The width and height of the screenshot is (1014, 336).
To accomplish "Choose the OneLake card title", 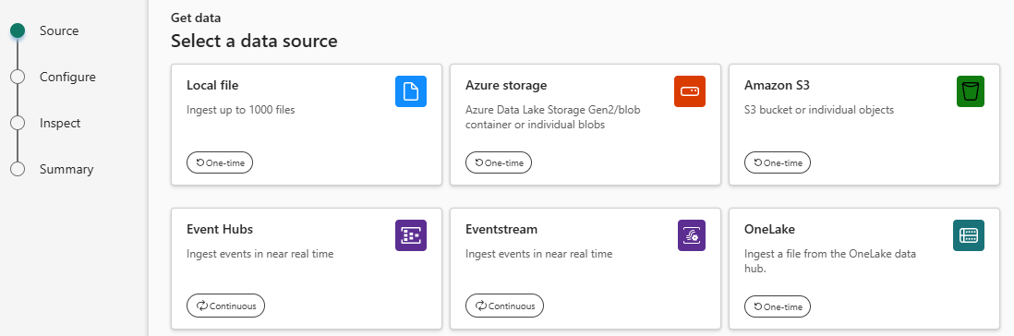I will 769,229.
